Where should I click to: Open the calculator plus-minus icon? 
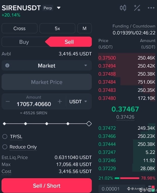tap(137, 8)
